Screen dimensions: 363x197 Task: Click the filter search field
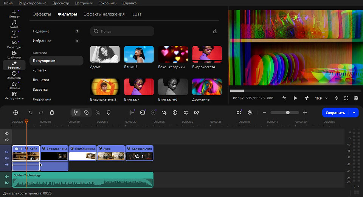tap(122, 31)
